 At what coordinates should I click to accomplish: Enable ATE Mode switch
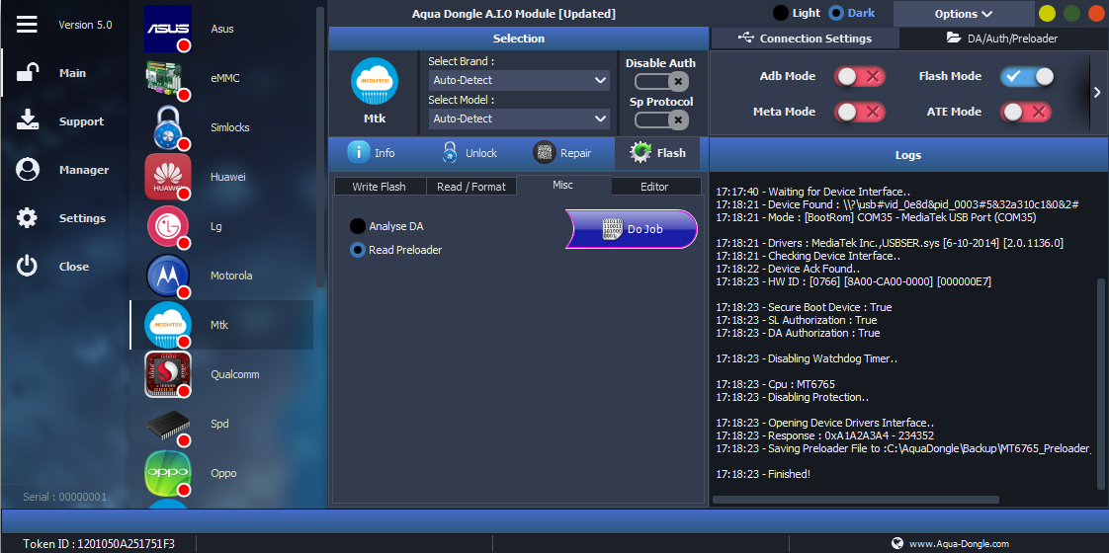pos(1026,112)
